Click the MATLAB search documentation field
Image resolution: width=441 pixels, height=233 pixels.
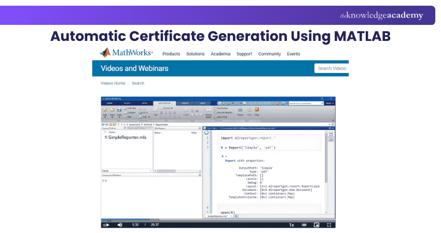[306, 104]
